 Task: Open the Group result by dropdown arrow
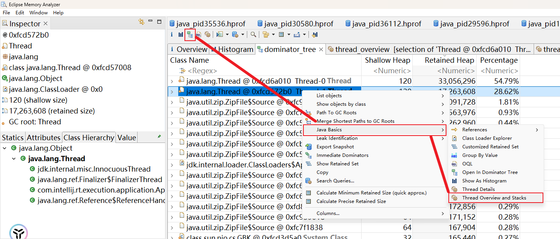[x=273, y=34]
